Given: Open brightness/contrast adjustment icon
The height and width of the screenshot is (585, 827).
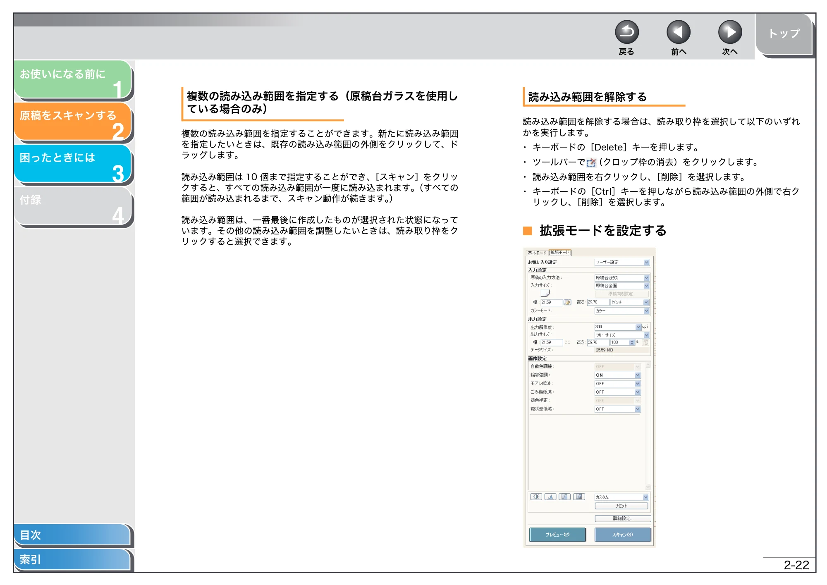Looking at the screenshot, I should [x=536, y=497].
